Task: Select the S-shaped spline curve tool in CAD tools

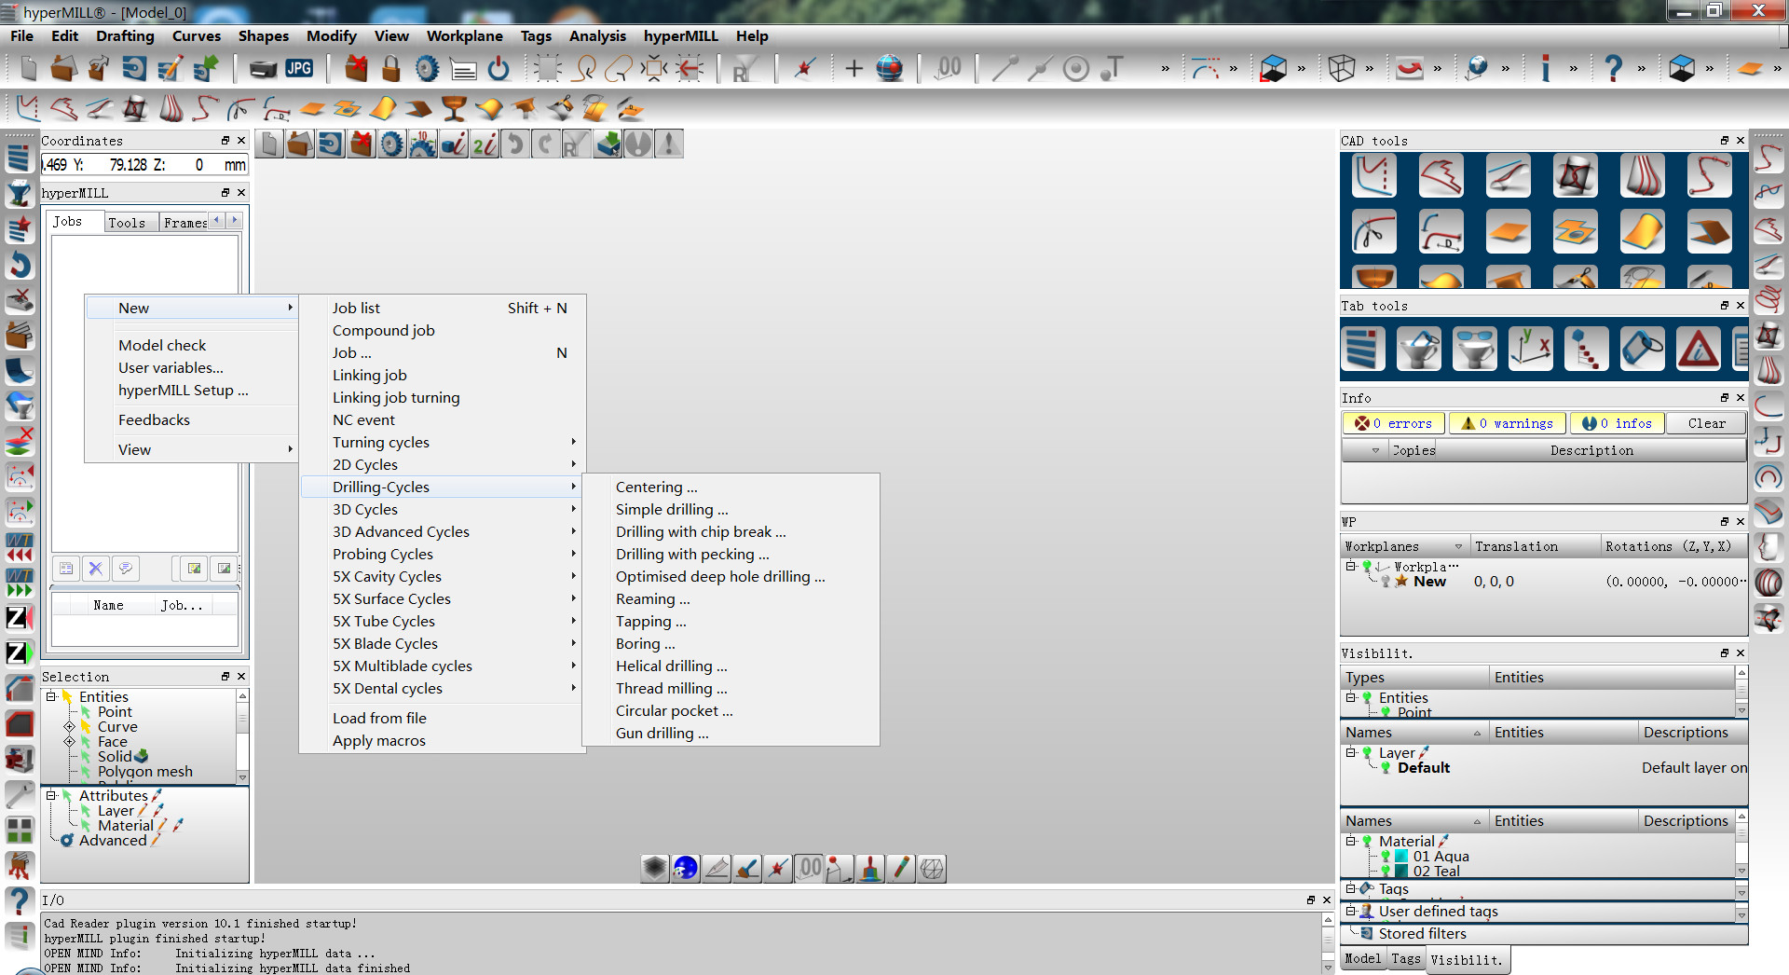Action: pos(1710,176)
